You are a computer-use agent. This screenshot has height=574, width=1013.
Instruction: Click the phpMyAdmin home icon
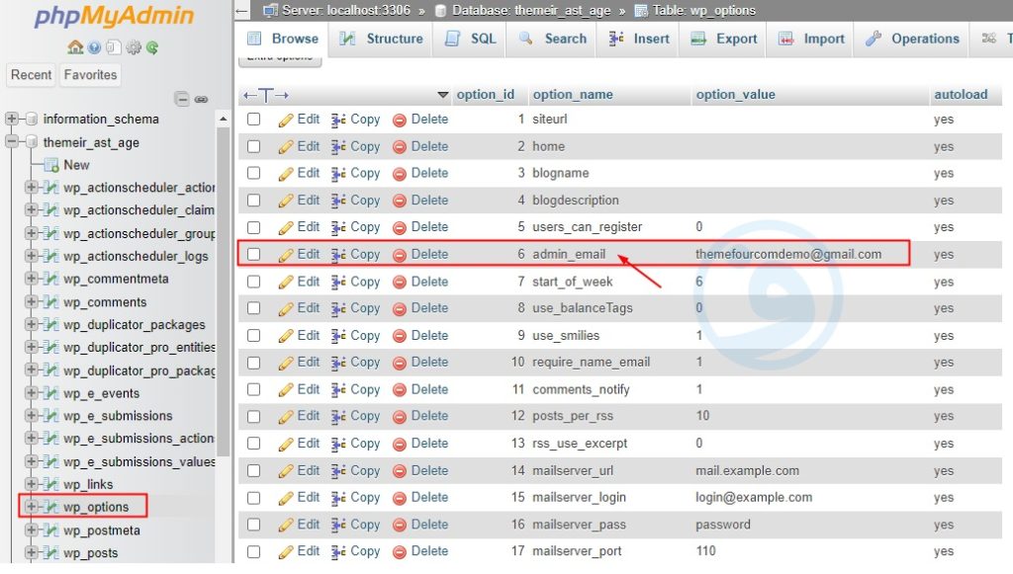click(75, 47)
